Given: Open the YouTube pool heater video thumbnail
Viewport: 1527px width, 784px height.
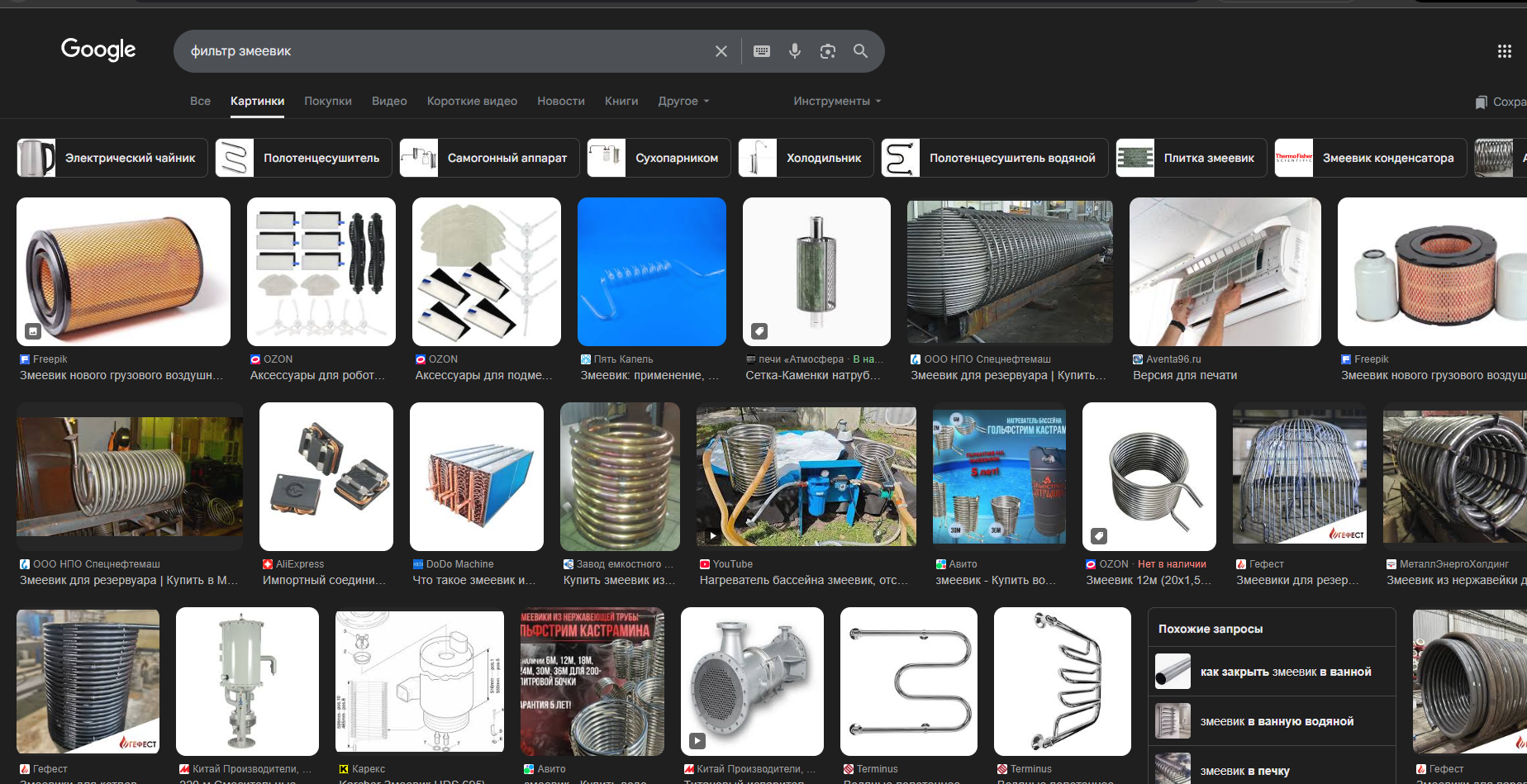Looking at the screenshot, I should pyautogui.click(x=806, y=475).
